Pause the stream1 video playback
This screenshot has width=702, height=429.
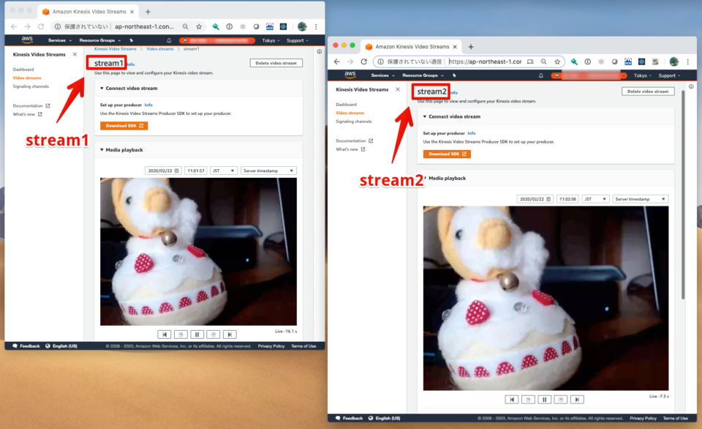(197, 334)
